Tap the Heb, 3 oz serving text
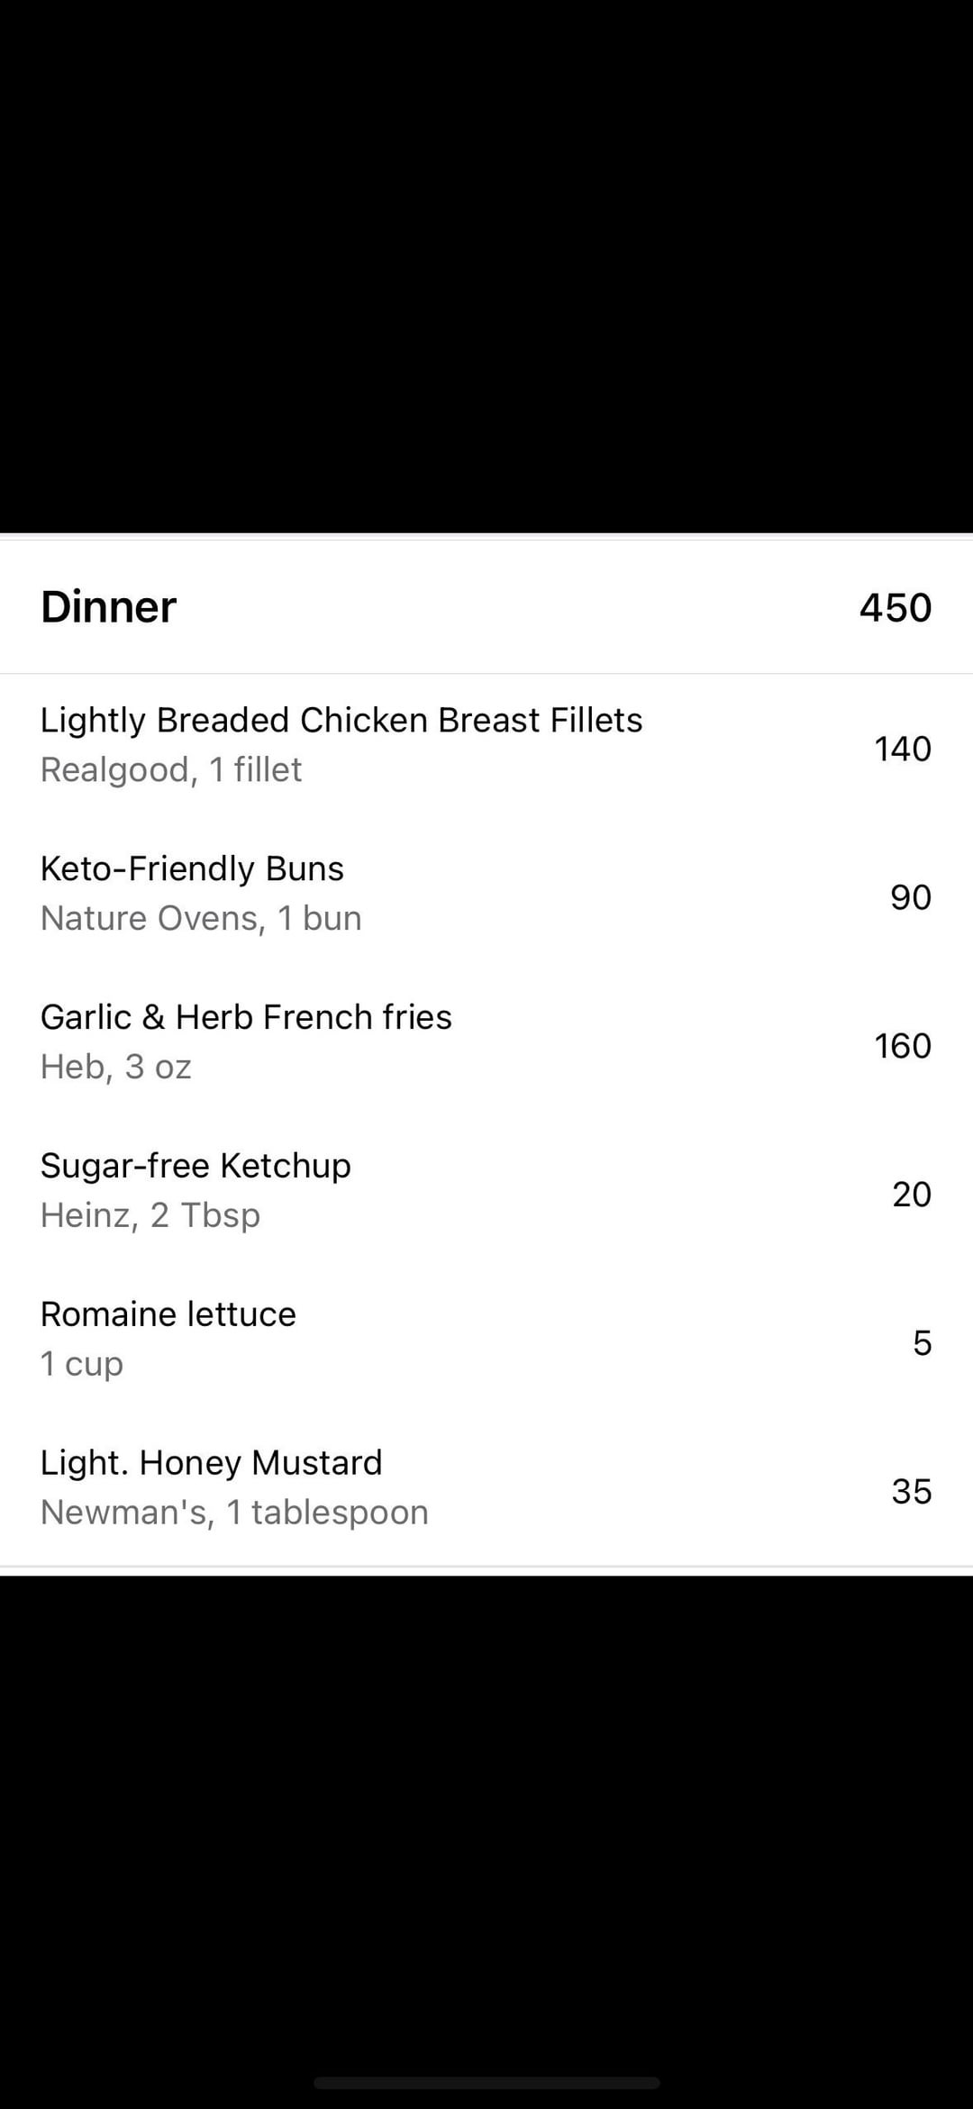 (116, 1068)
